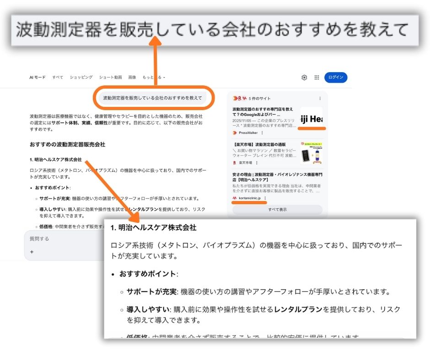
Task: Open the 【楽天市場】波動測定器の通販 link
Action: click(x=261, y=144)
